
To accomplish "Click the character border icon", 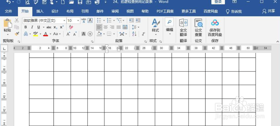I will (x=90, y=21).
